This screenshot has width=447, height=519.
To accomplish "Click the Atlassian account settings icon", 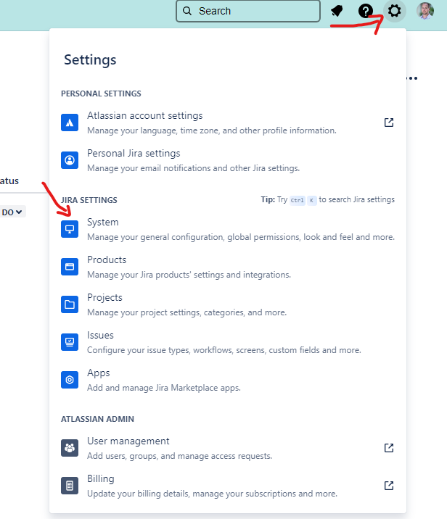I will 70,123.
